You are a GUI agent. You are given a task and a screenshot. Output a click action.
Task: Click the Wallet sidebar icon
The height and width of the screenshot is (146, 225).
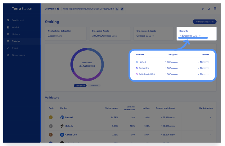click(8, 27)
